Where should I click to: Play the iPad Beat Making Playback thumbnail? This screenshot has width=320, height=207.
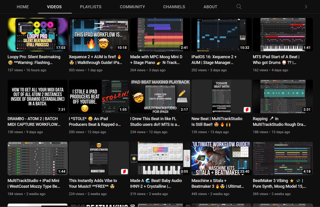click(160, 96)
